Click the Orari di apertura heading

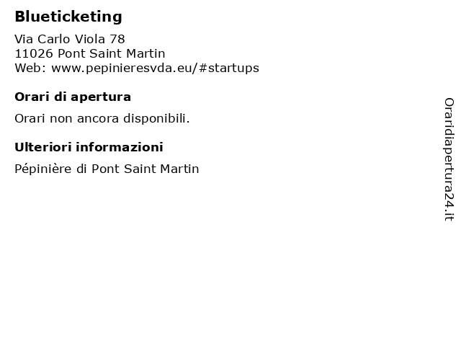[x=73, y=97]
